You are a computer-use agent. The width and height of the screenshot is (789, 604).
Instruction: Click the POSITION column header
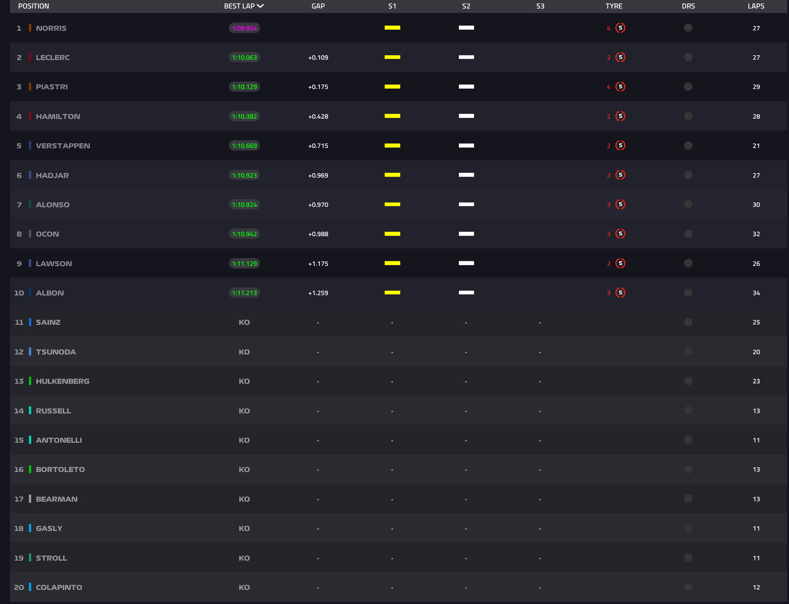pos(34,6)
